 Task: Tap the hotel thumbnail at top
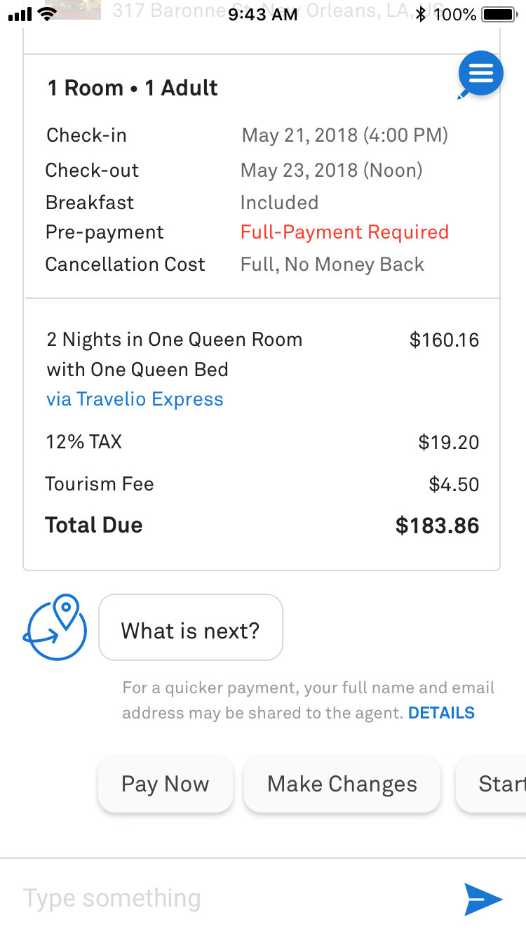pyautogui.click(x=76, y=10)
